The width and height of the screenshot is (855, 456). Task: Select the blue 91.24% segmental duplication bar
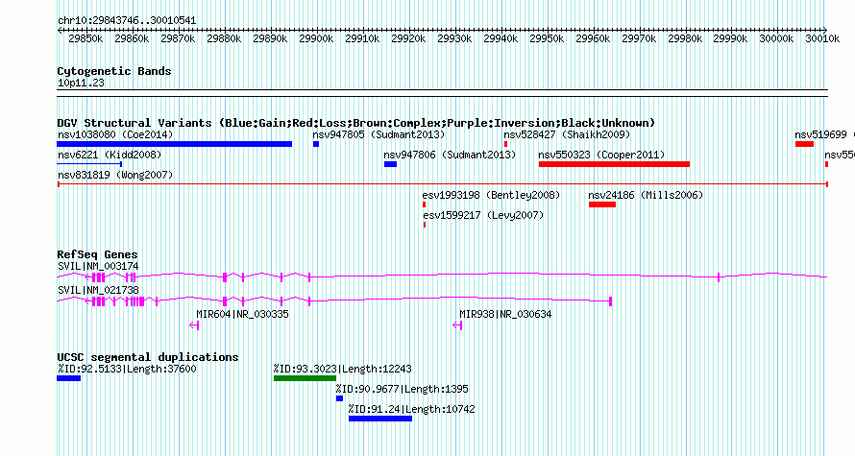coord(380,419)
